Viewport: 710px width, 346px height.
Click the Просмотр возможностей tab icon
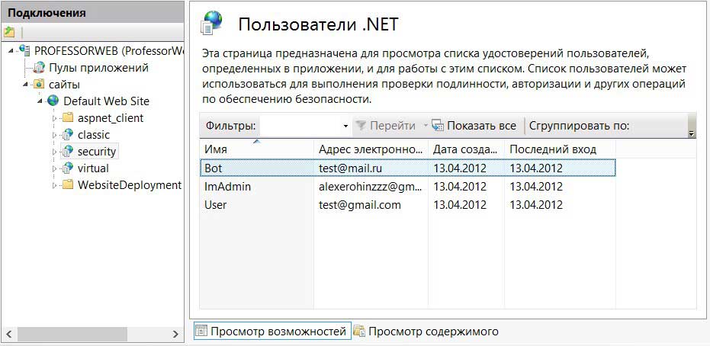coord(201,331)
